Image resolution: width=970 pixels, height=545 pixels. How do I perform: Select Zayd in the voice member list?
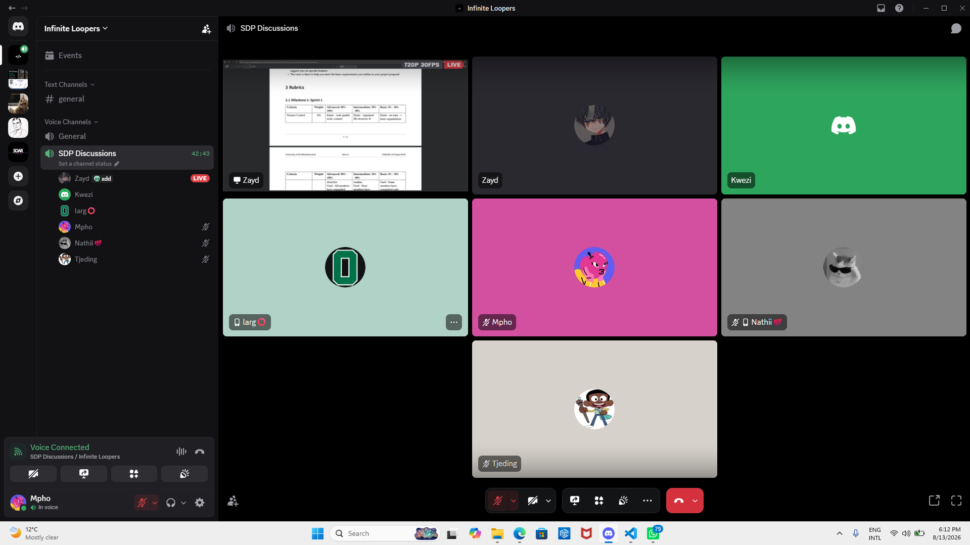click(134, 178)
